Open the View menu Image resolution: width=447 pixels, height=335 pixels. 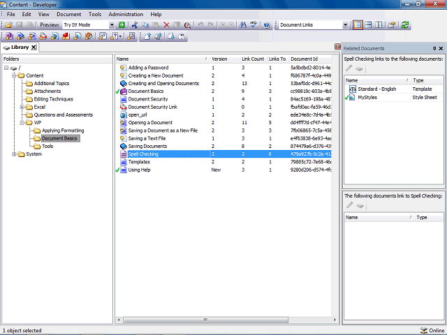coord(44,14)
